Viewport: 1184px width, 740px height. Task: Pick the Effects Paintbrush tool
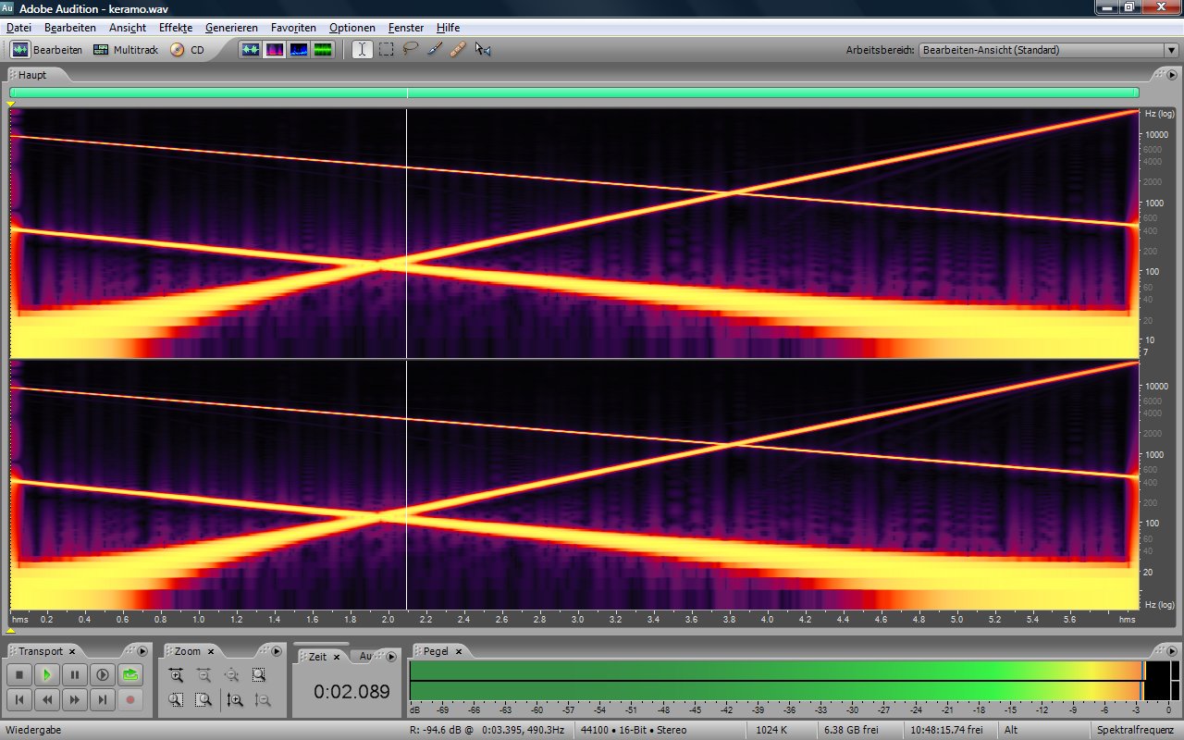tap(435, 50)
